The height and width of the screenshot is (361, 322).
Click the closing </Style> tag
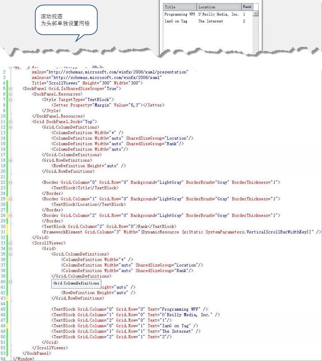coord(51,111)
